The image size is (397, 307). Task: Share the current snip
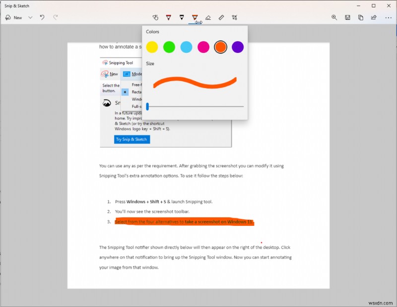point(373,17)
